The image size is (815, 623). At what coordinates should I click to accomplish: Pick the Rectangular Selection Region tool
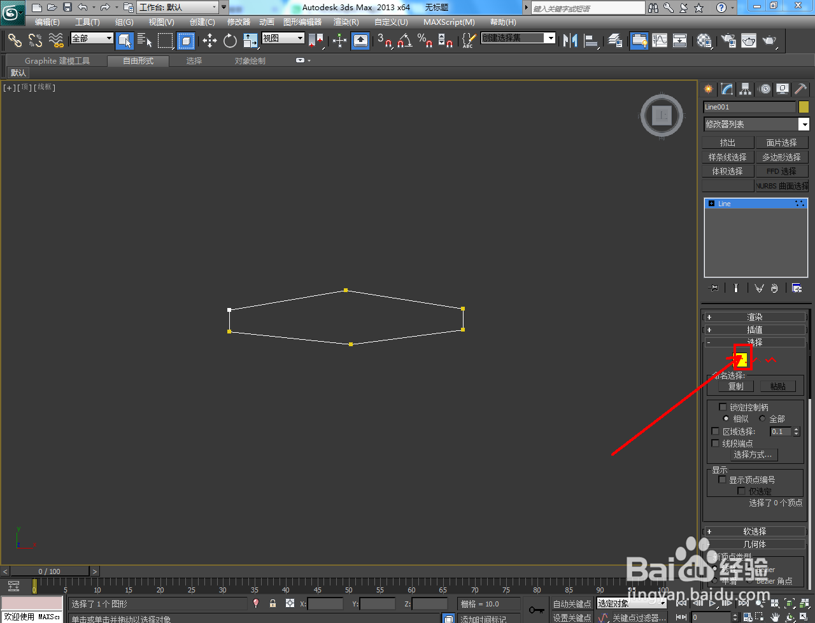[x=166, y=41]
